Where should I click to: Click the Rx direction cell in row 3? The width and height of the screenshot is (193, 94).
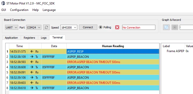[x=35, y=62]
